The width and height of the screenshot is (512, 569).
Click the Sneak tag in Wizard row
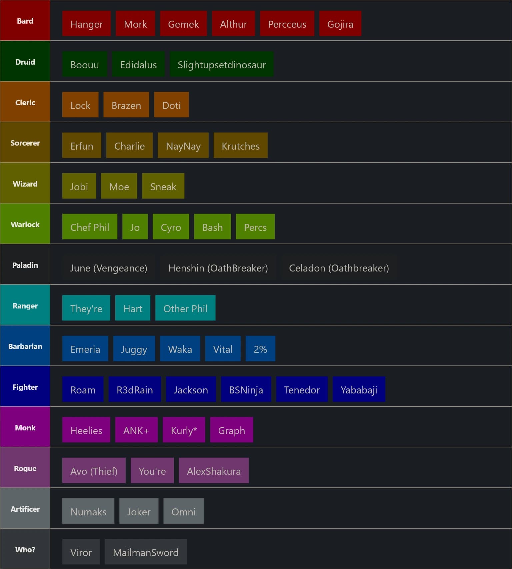(163, 186)
